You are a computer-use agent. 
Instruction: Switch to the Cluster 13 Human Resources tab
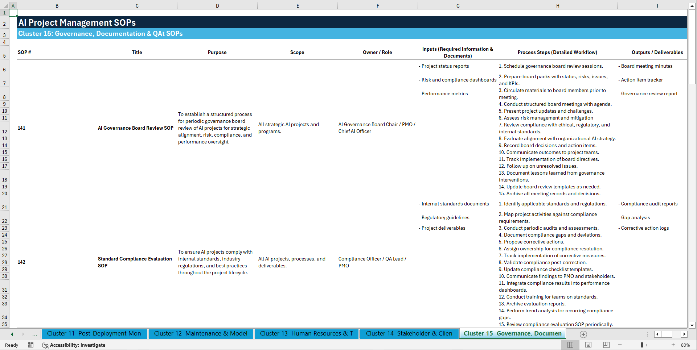[x=307, y=334]
